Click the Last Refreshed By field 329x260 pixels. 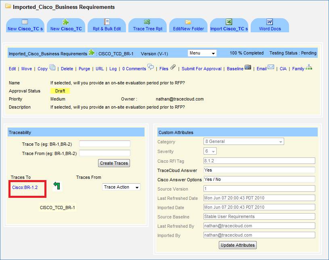pyautogui.click(x=259, y=226)
